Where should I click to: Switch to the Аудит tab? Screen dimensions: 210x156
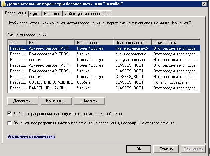[x=35, y=14]
